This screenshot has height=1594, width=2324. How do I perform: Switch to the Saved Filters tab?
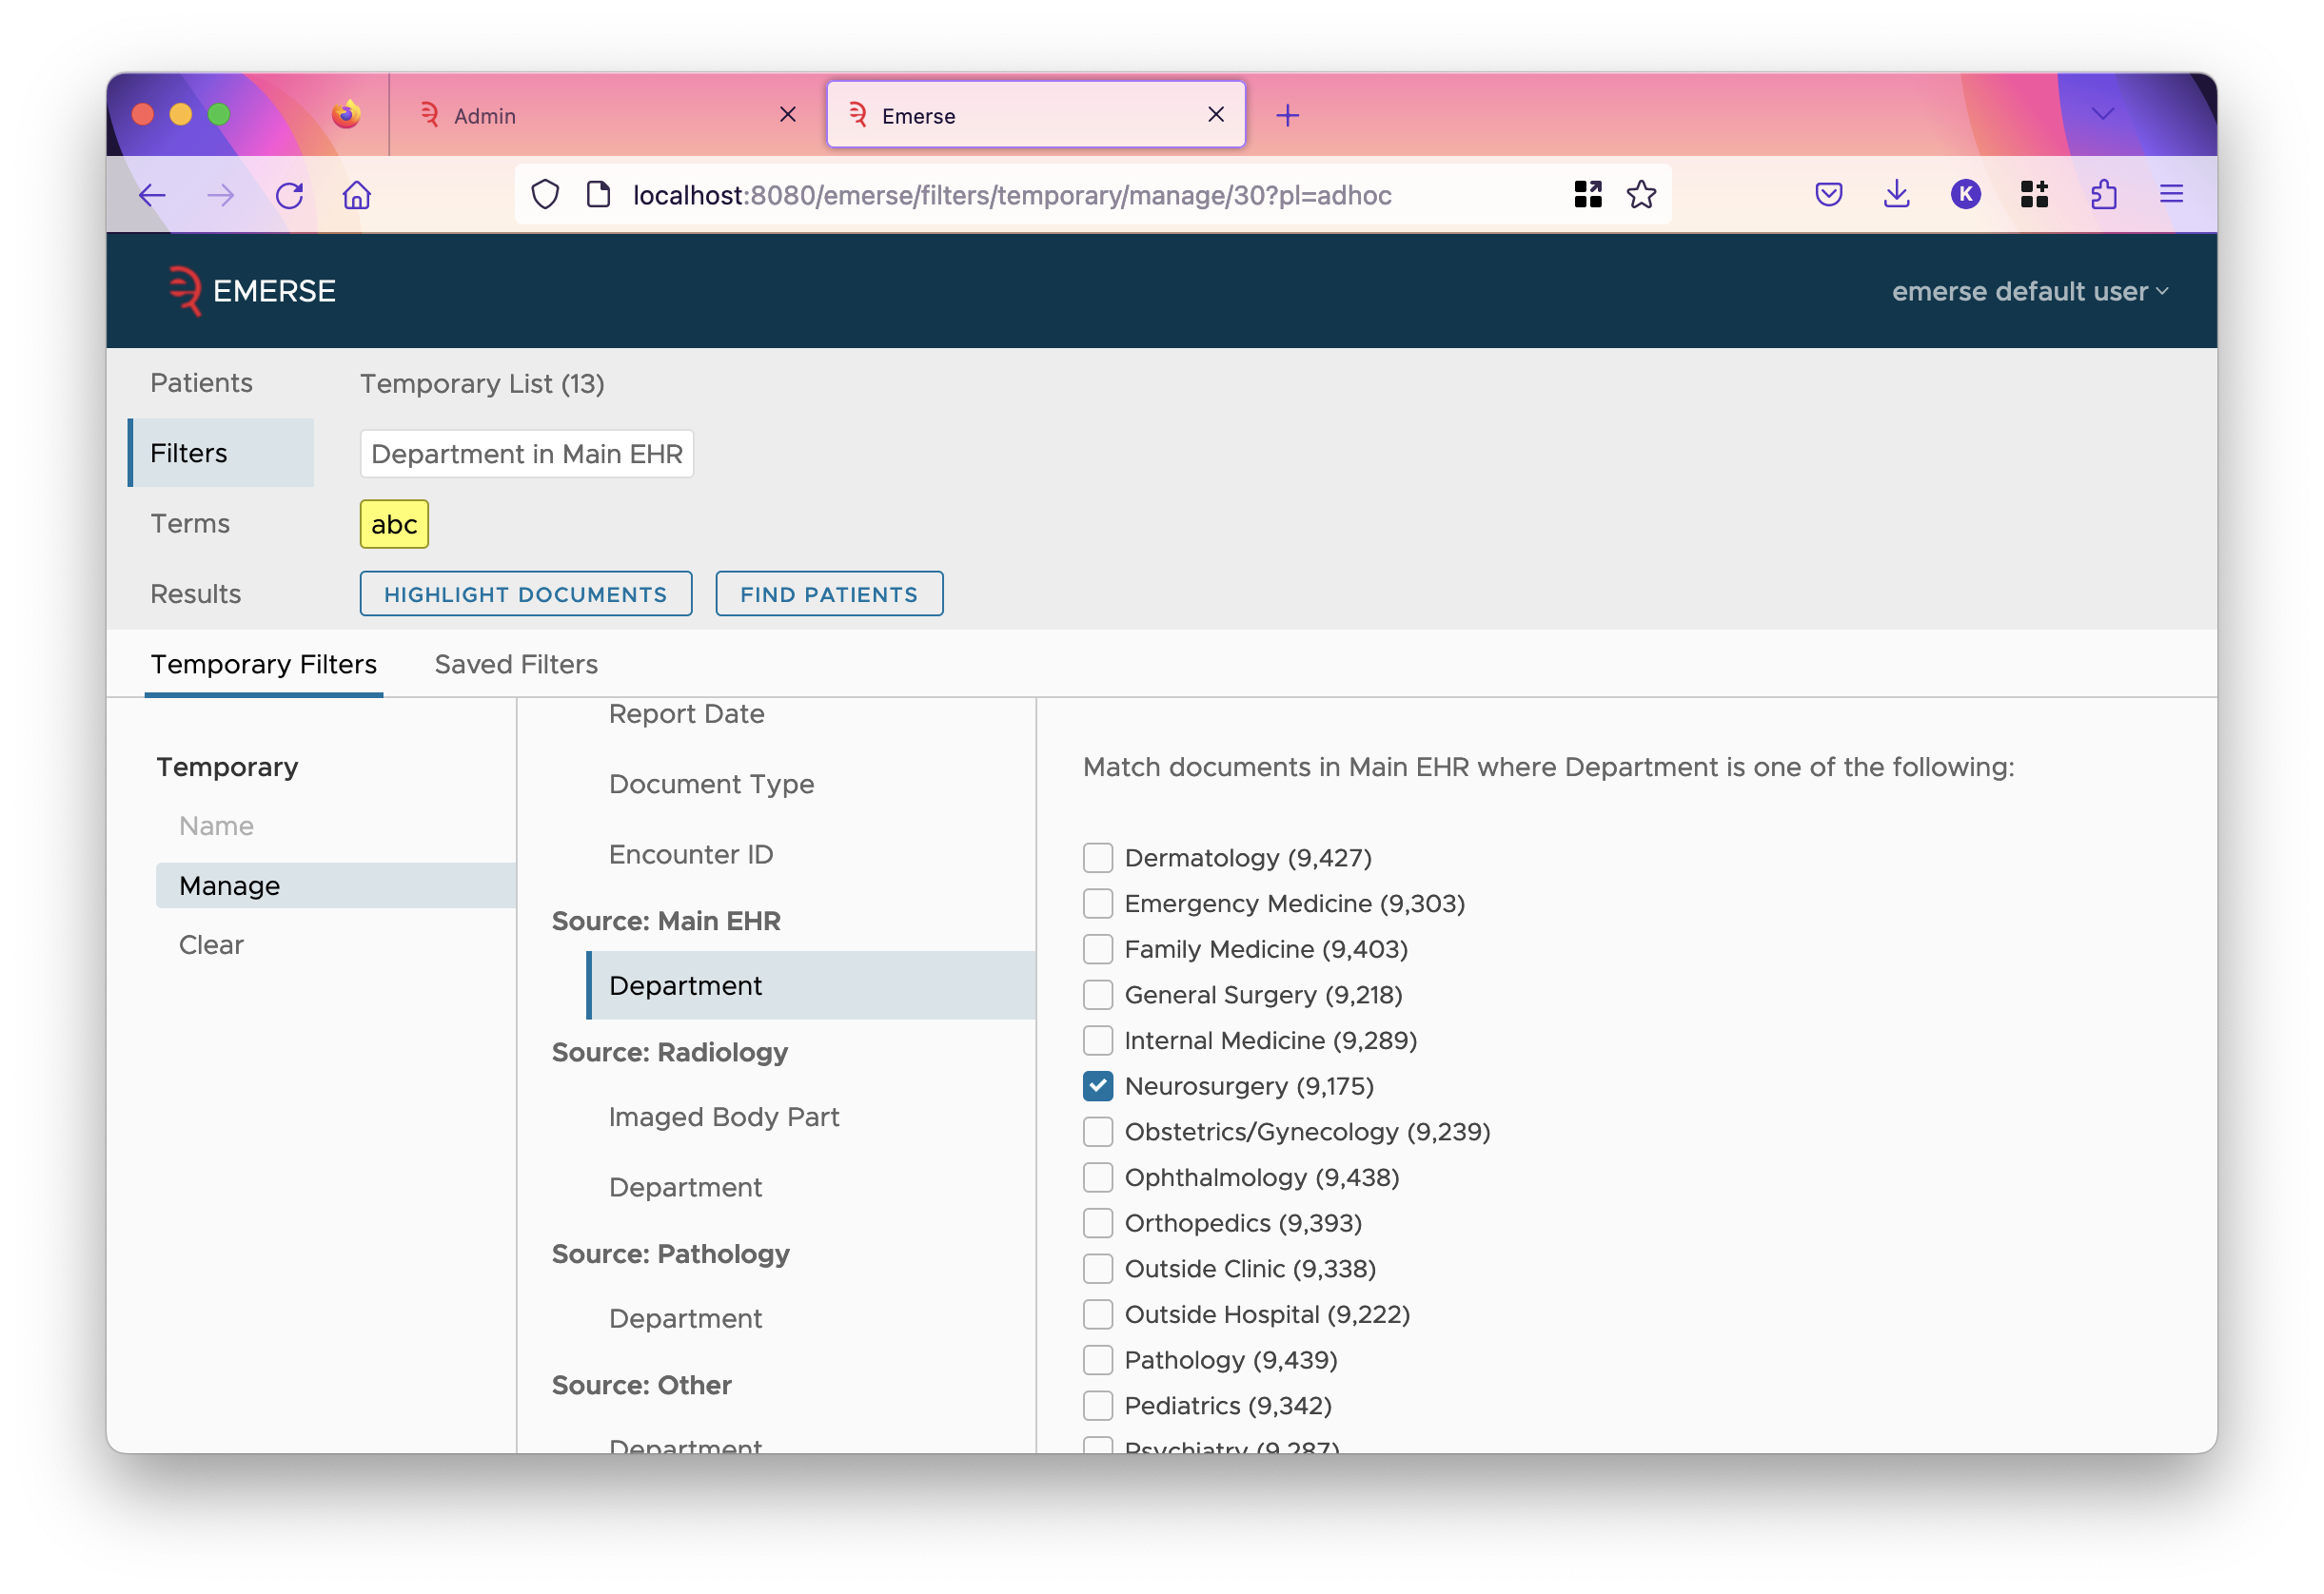[516, 666]
